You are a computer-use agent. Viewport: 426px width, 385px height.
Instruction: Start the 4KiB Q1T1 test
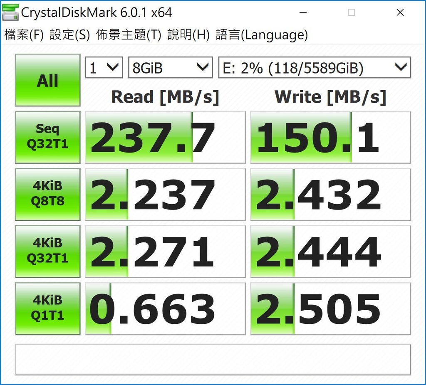coord(47,308)
